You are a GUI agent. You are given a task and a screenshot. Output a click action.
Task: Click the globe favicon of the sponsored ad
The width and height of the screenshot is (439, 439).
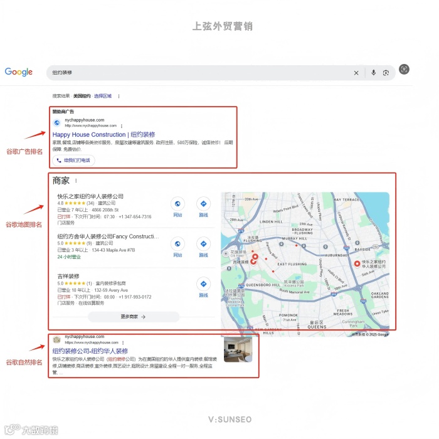pyautogui.click(x=57, y=123)
